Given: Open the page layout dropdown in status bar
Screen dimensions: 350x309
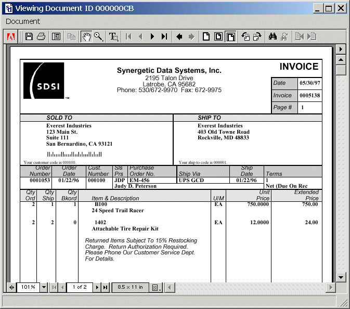Looking at the screenshot, I should [x=155, y=287].
